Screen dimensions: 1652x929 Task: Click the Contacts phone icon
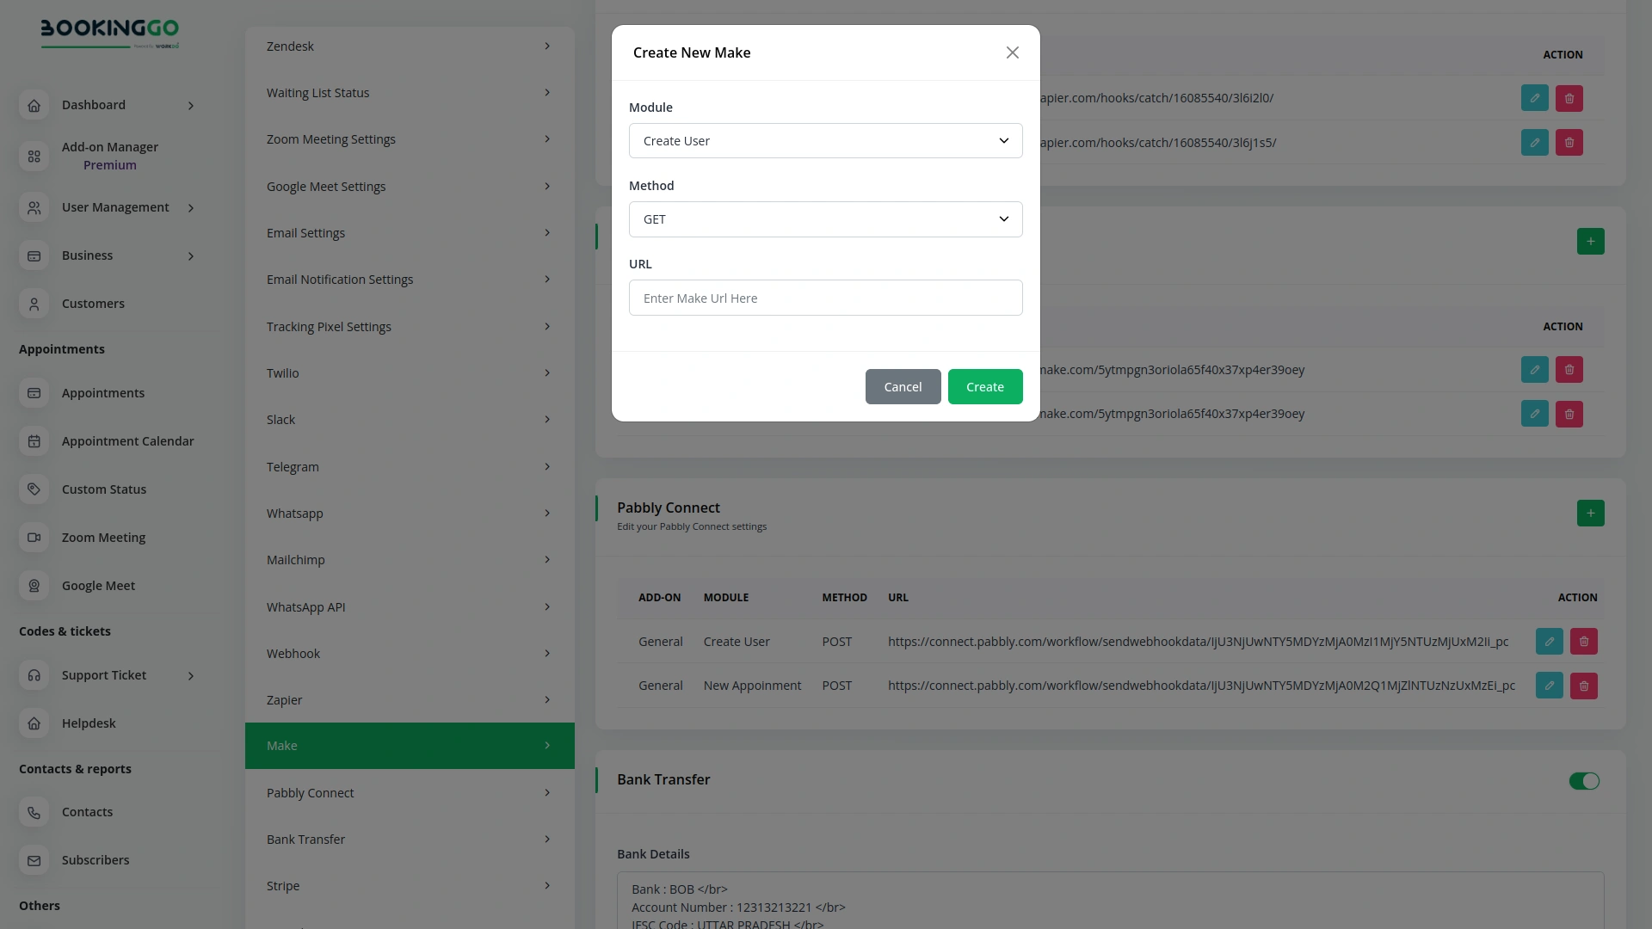(34, 812)
